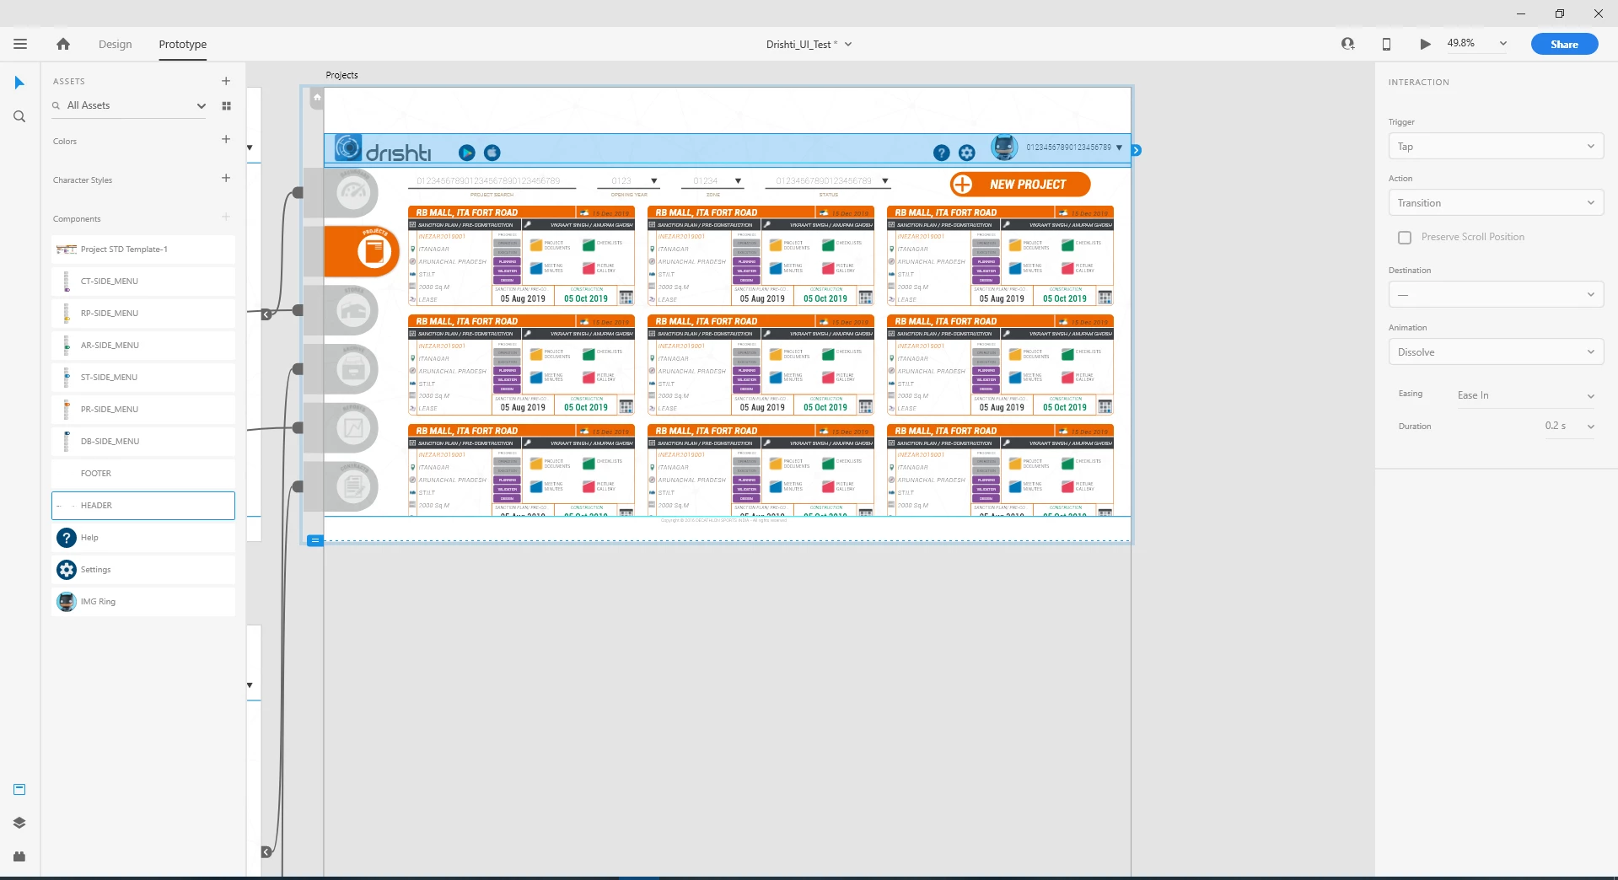1618x880 pixels.
Task: Select the DB-SIDE_MENU component
Action: tap(143, 442)
